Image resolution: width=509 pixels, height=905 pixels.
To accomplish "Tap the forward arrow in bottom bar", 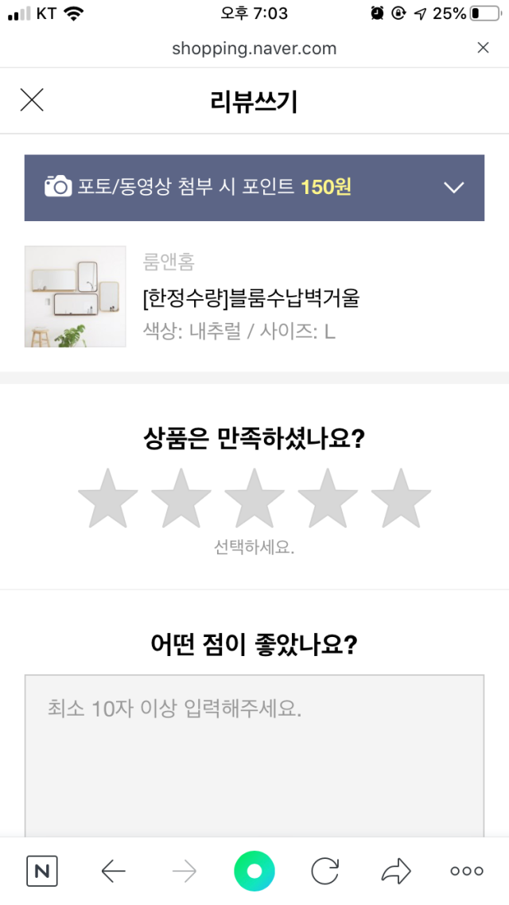I will (x=185, y=871).
